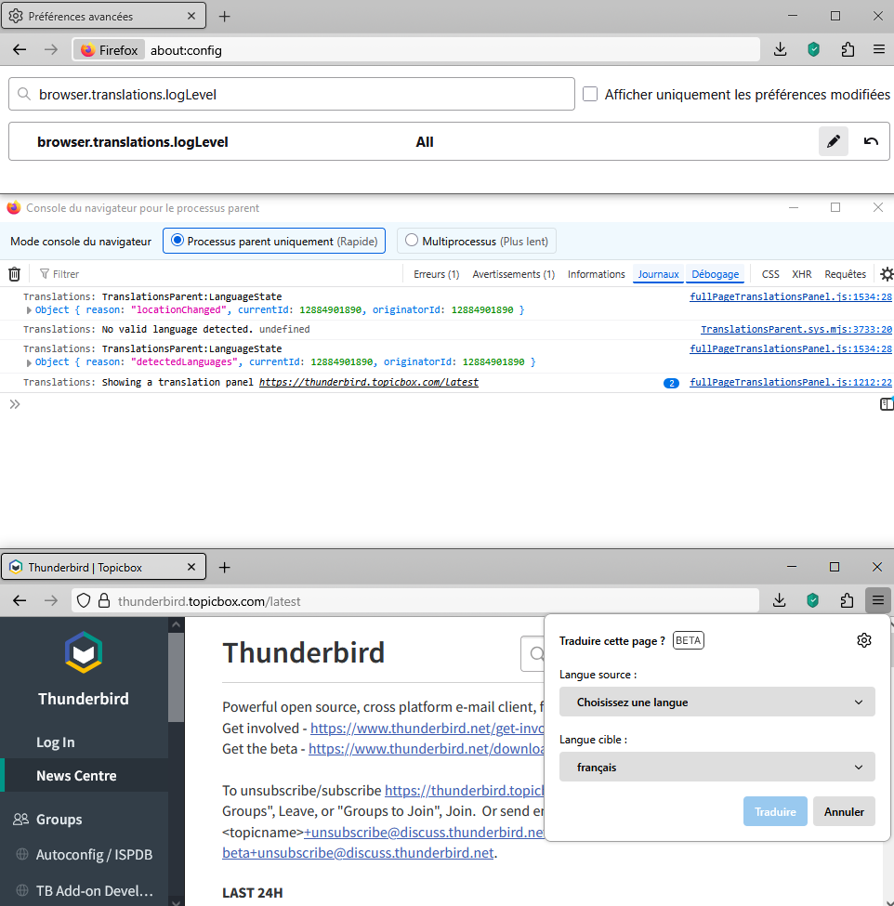Open TB Add-on Devel... group in sidebar

pos(94,890)
